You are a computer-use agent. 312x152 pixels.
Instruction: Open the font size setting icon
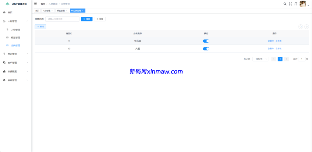tap(296, 4)
